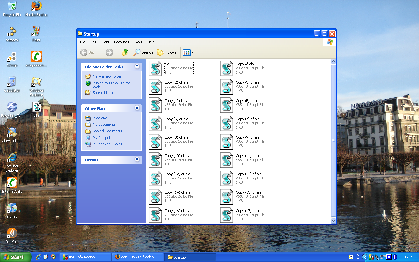Screen dimensions: 419x262
Task: Select the Calculator desktop shortcut
Action: pos(12,84)
